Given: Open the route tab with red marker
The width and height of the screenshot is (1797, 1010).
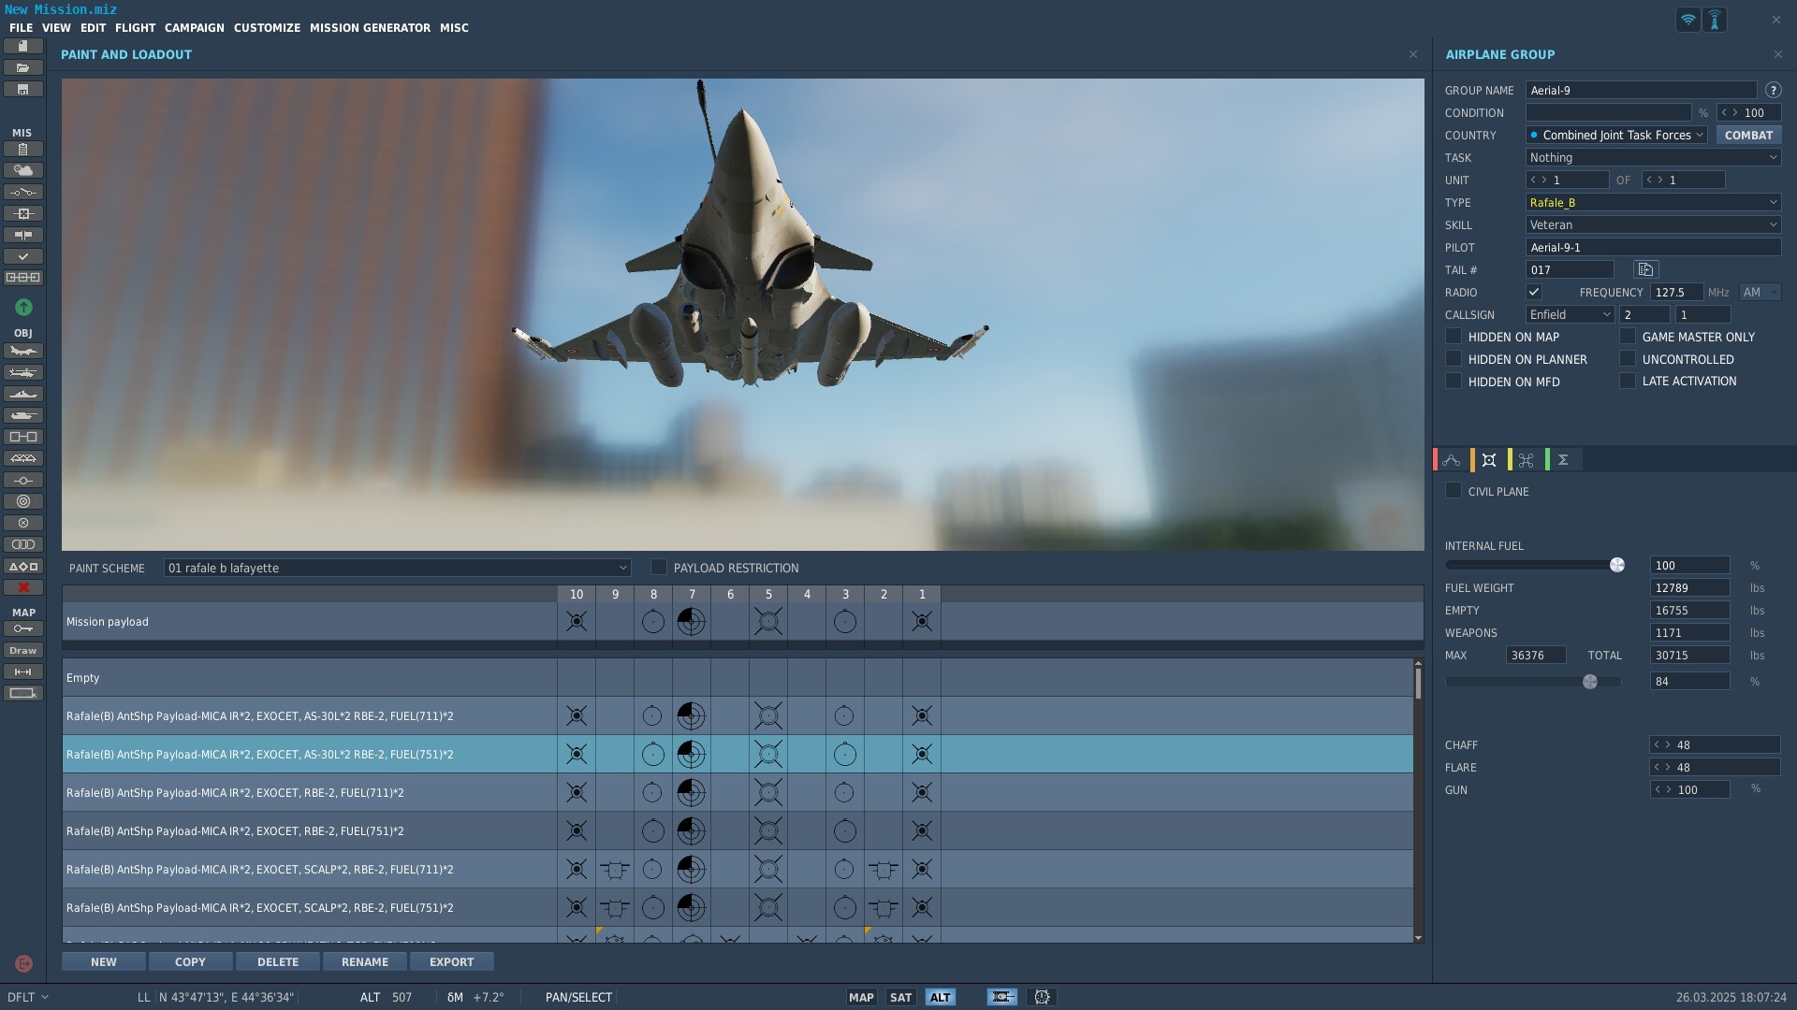Looking at the screenshot, I should [x=1451, y=459].
